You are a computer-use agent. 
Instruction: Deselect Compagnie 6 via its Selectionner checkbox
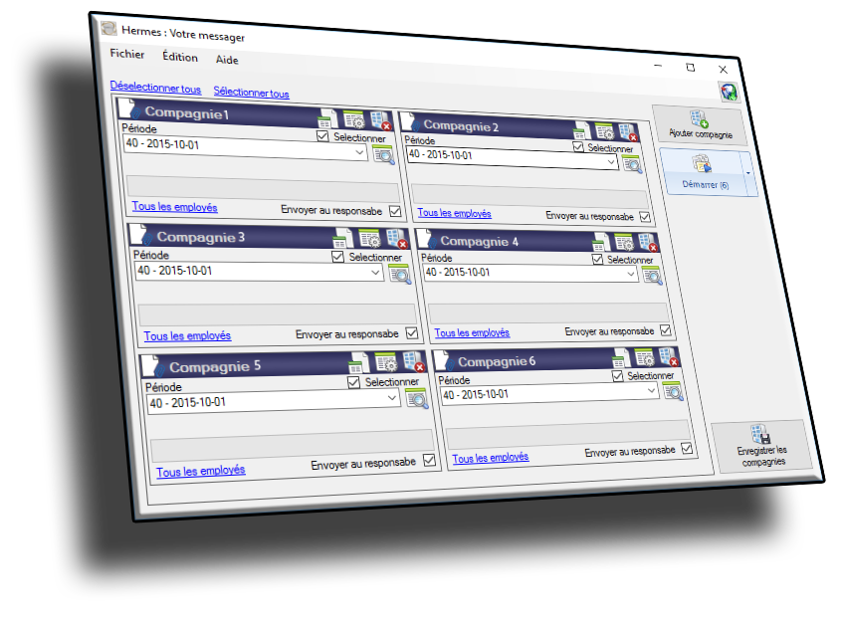click(x=618, y=375)
